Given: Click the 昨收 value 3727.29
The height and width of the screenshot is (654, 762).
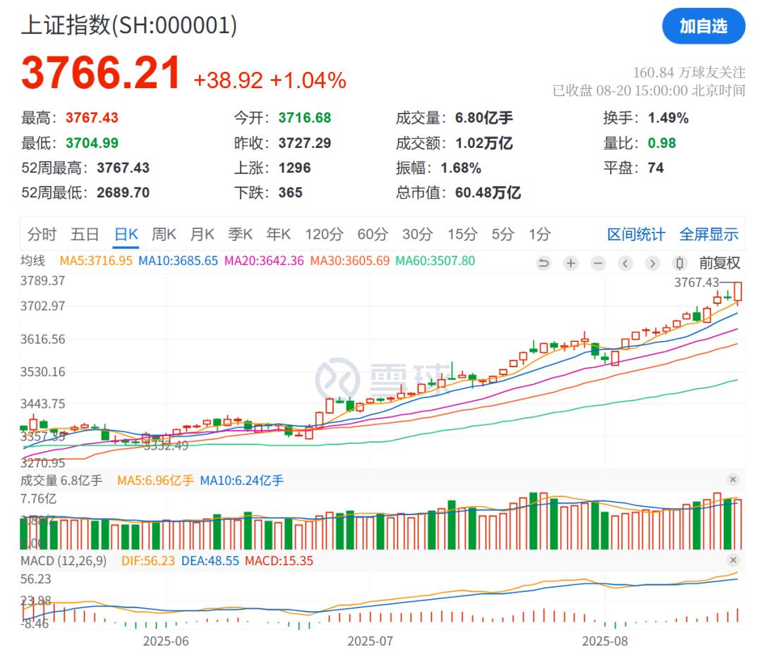Looking at the screenshot, I should click(x=305, y=143).
